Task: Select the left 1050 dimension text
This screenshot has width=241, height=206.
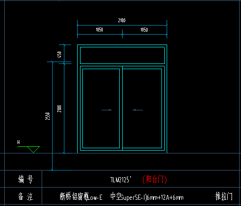Action: (99, 30)
